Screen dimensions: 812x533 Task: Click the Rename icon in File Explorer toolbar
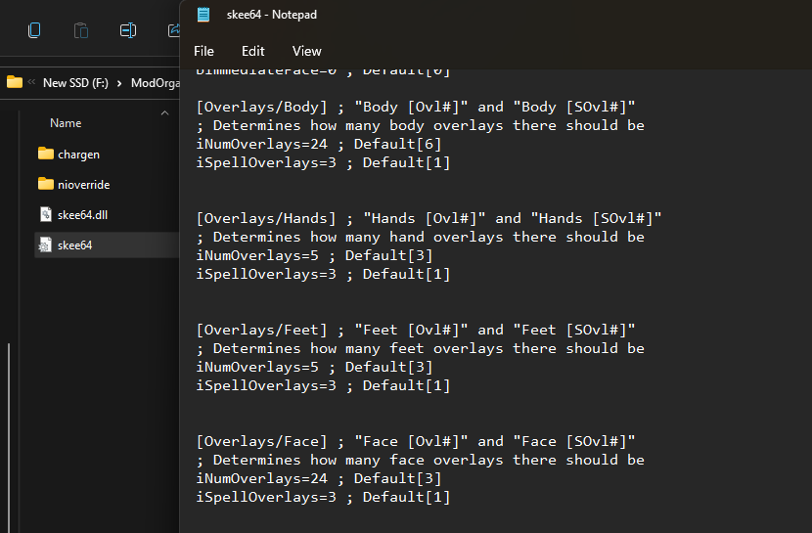pos(128,30)
